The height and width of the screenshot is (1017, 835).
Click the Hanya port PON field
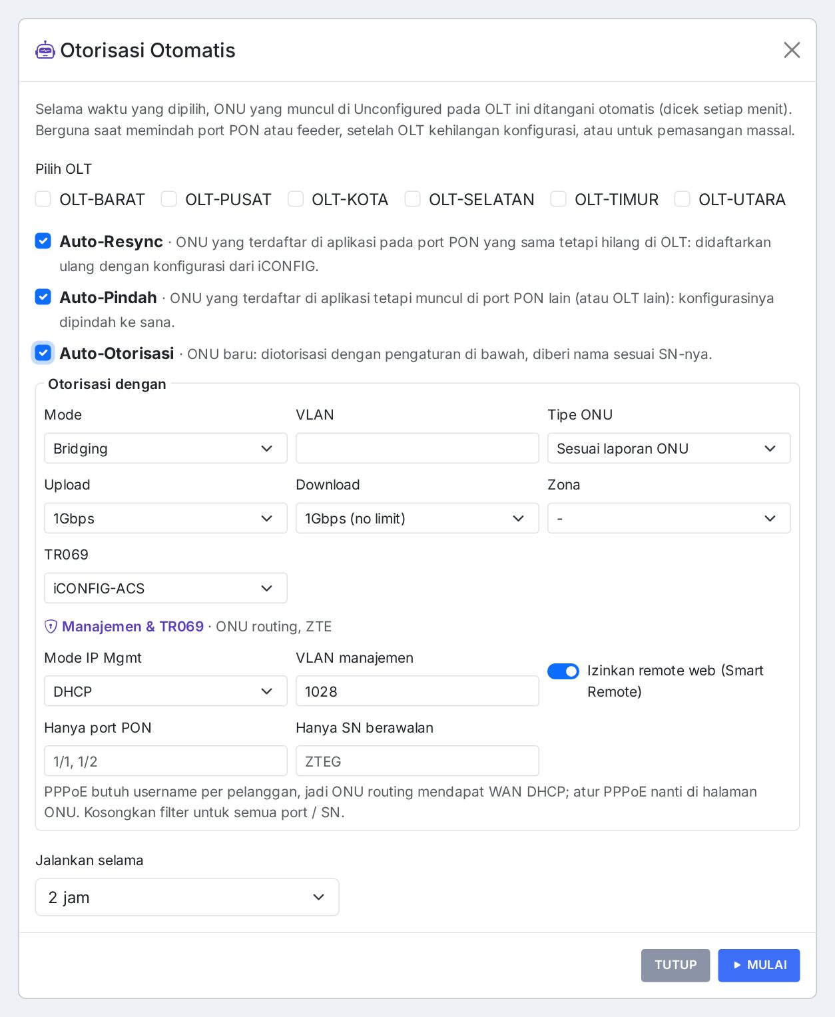point(166,761)
